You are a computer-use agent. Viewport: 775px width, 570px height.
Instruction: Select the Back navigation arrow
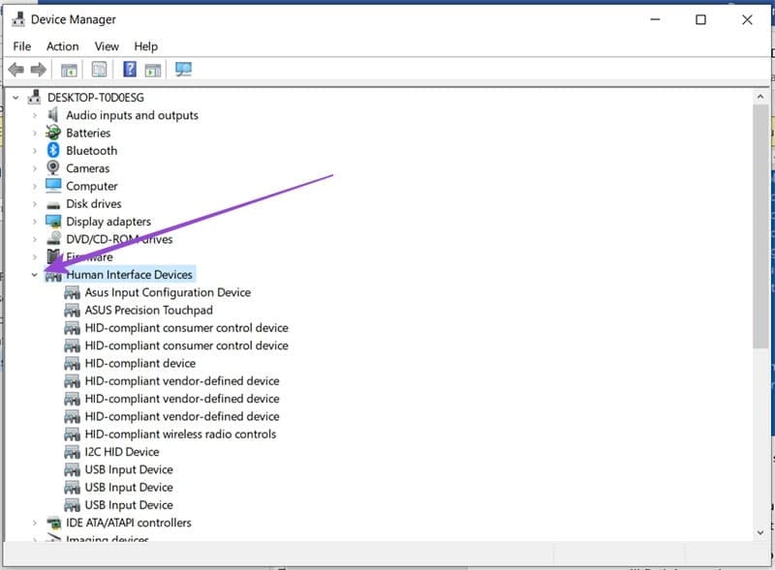pos(15,69)
